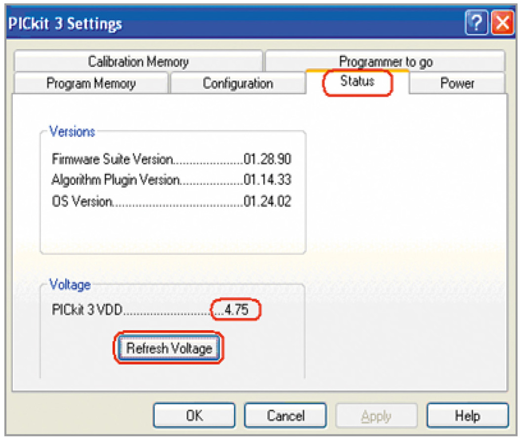Select the Program Memory tab
520x438 pixels.
pyautogui.click(x=91, y=83)
